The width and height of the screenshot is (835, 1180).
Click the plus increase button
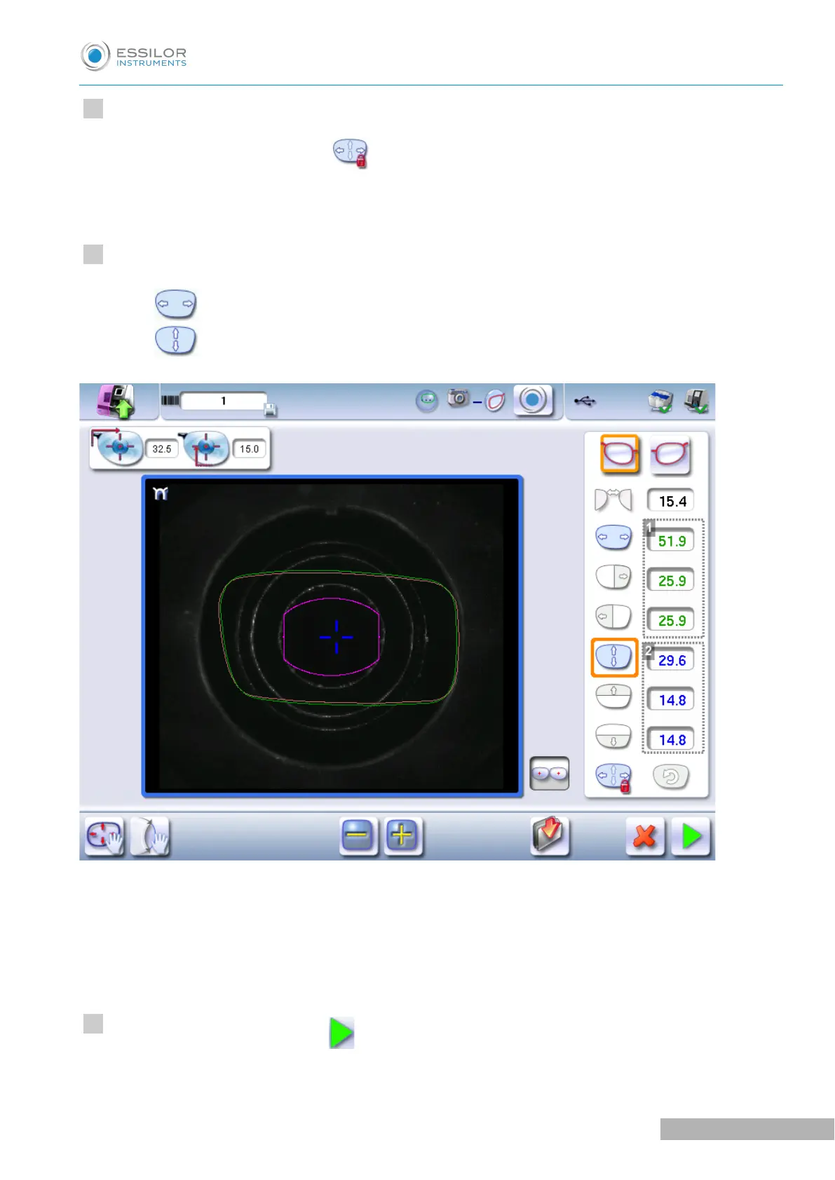(x=402, y=836)
